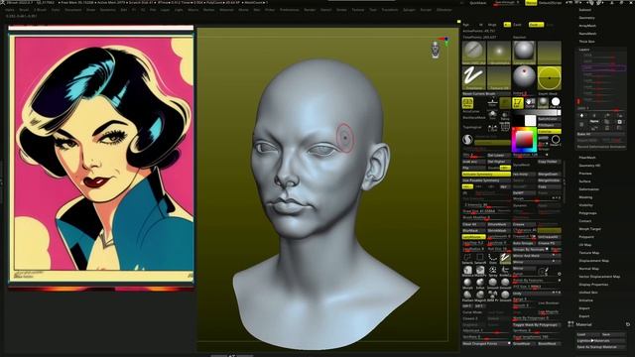
Task: Open the Sculptris Pro S-shaped icon
Action: (x=467, y=140)
